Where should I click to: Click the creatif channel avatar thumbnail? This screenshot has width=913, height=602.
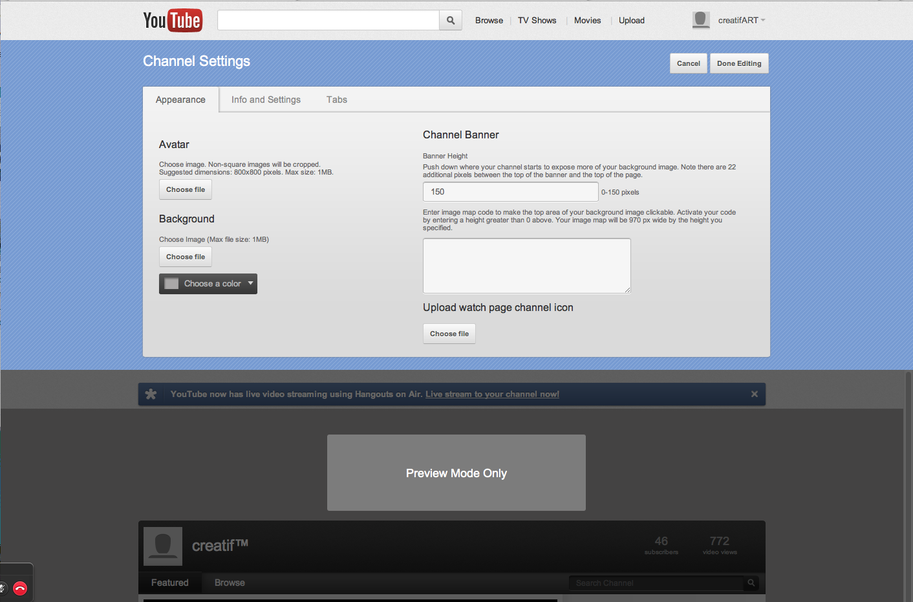click(x=163, y=546)
